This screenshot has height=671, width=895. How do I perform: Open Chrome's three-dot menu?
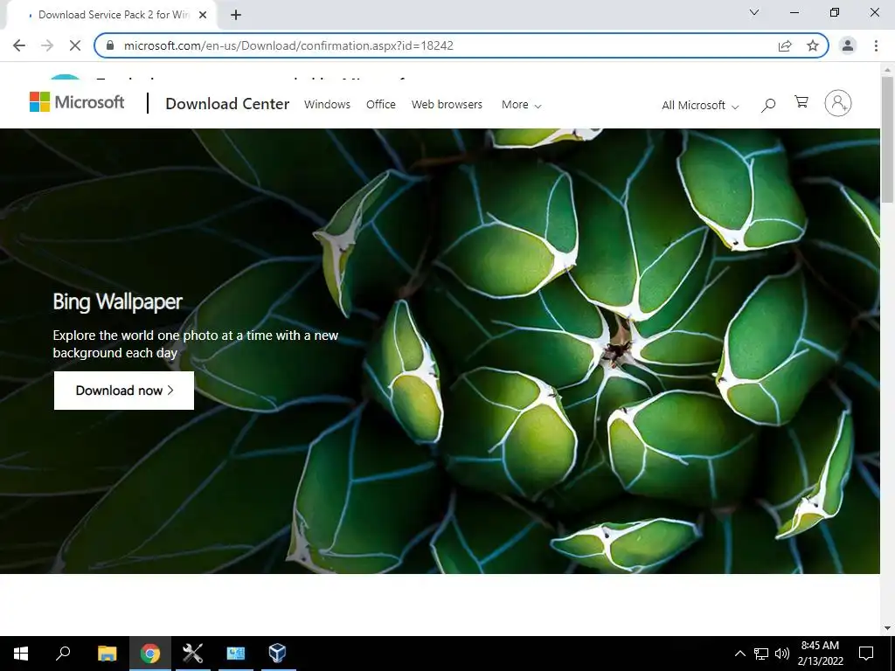pyautogui.click(x=876, y=45)
